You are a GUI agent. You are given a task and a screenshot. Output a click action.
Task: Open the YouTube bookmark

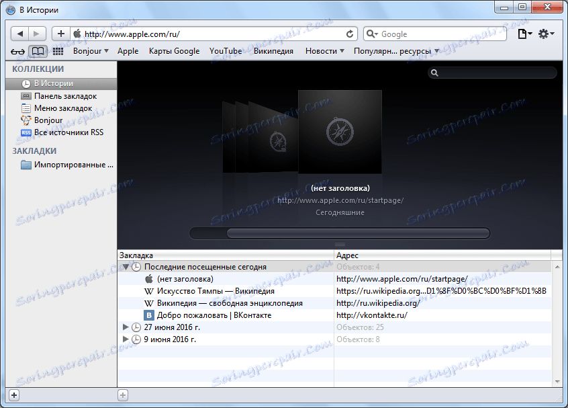(226, 51)
